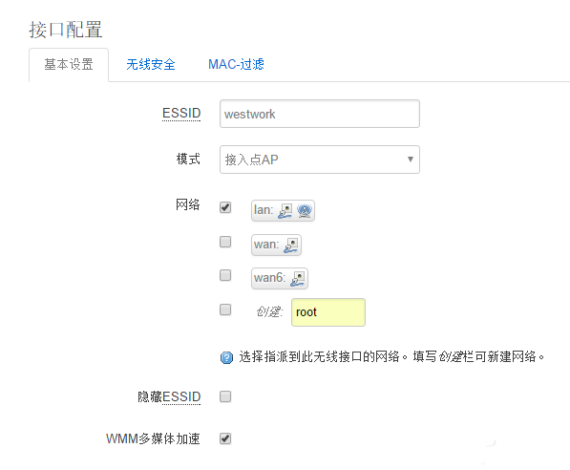Viewport: 570px width, 470px height.
Task: Click the blue help question mark icon
Action: click(x=227, y=357)
